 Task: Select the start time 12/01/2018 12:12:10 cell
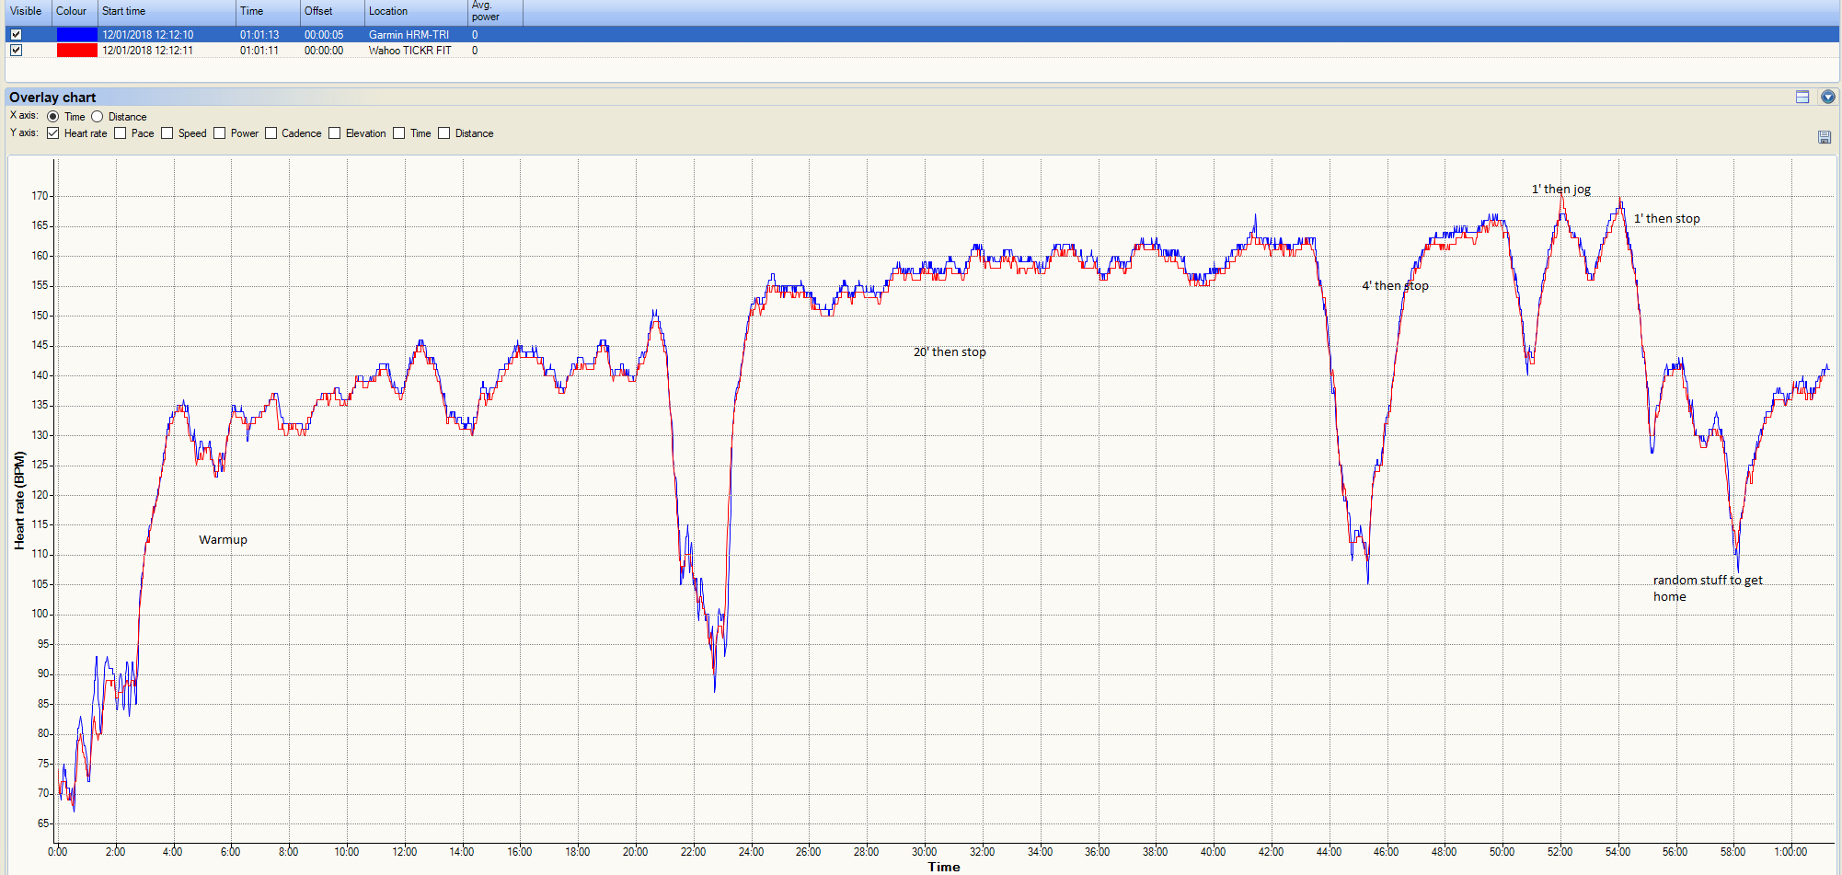click(148, 35)
